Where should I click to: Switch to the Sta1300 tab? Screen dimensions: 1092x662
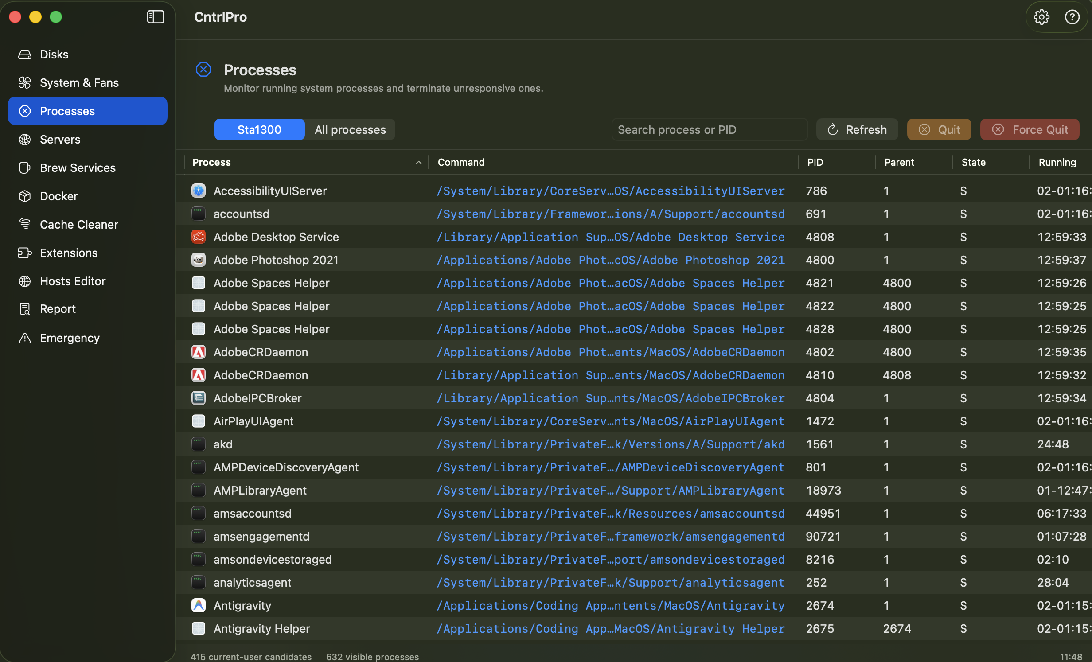[259, 129]
